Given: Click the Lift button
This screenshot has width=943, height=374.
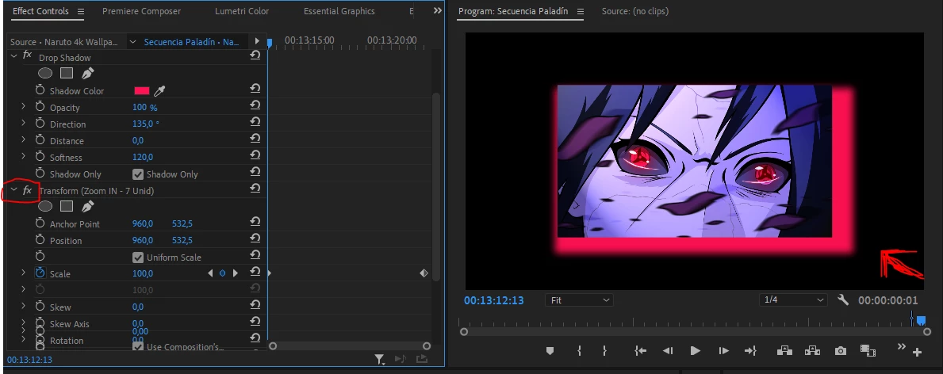Looking at the screenshot, I should click(x=784, y=351).
